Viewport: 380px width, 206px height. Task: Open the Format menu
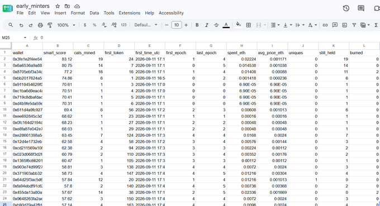[x=78, y=13]
